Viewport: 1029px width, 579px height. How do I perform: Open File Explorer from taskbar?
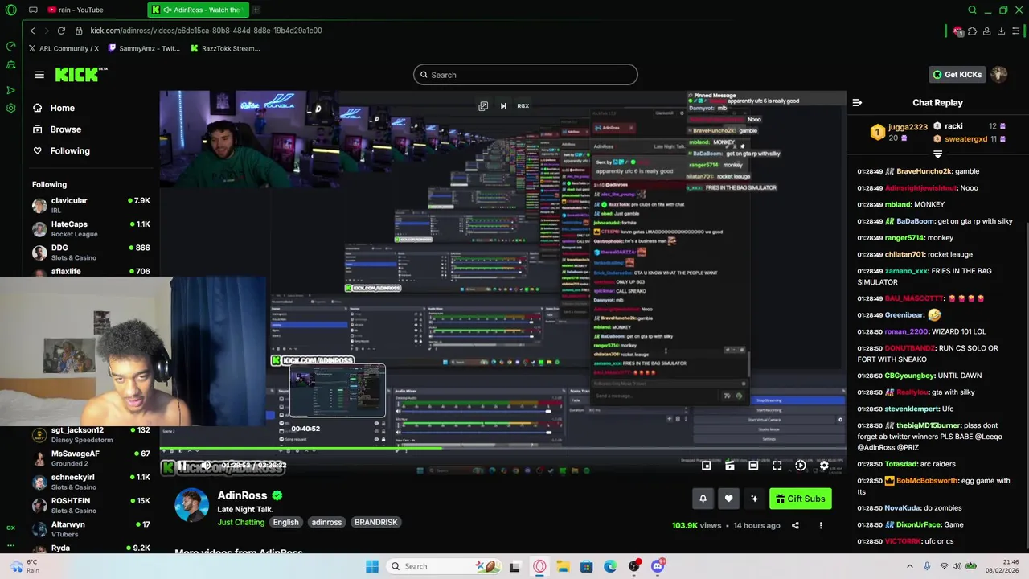point(563,566)
